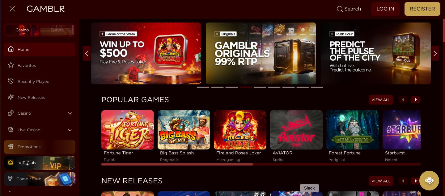Close the sidebar with the X icon
The height and width of the screenshot is (196, 445).
[12, 9]
